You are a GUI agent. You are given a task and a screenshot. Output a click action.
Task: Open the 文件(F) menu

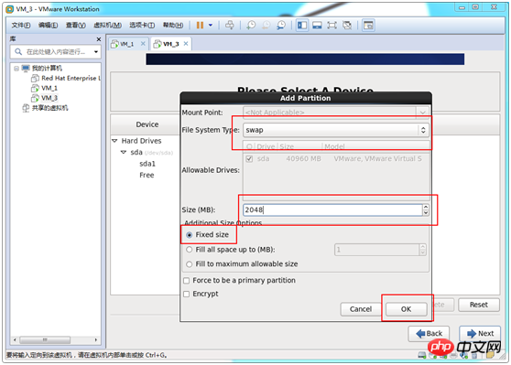point(20,25)
